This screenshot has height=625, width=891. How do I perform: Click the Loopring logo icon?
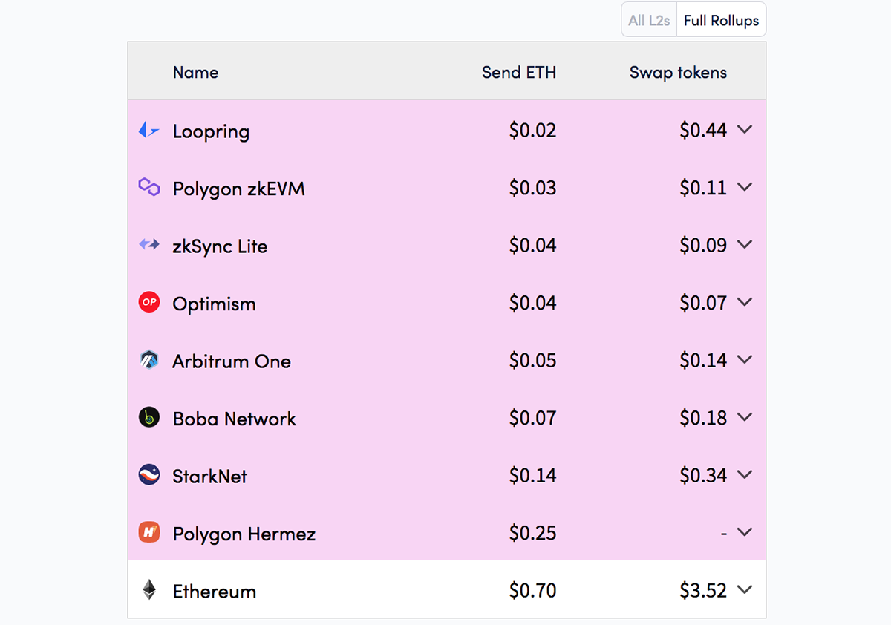pyautogui.click(x=149, y=131)
